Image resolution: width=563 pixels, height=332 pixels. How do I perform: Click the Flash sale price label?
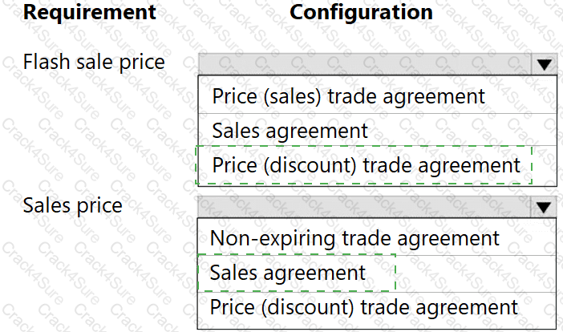pos(94,62)
